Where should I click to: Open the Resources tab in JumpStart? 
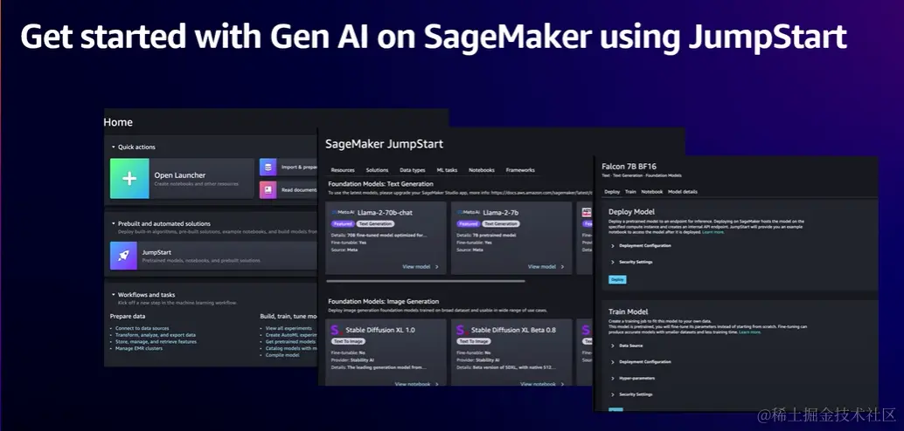pos(343,170)
